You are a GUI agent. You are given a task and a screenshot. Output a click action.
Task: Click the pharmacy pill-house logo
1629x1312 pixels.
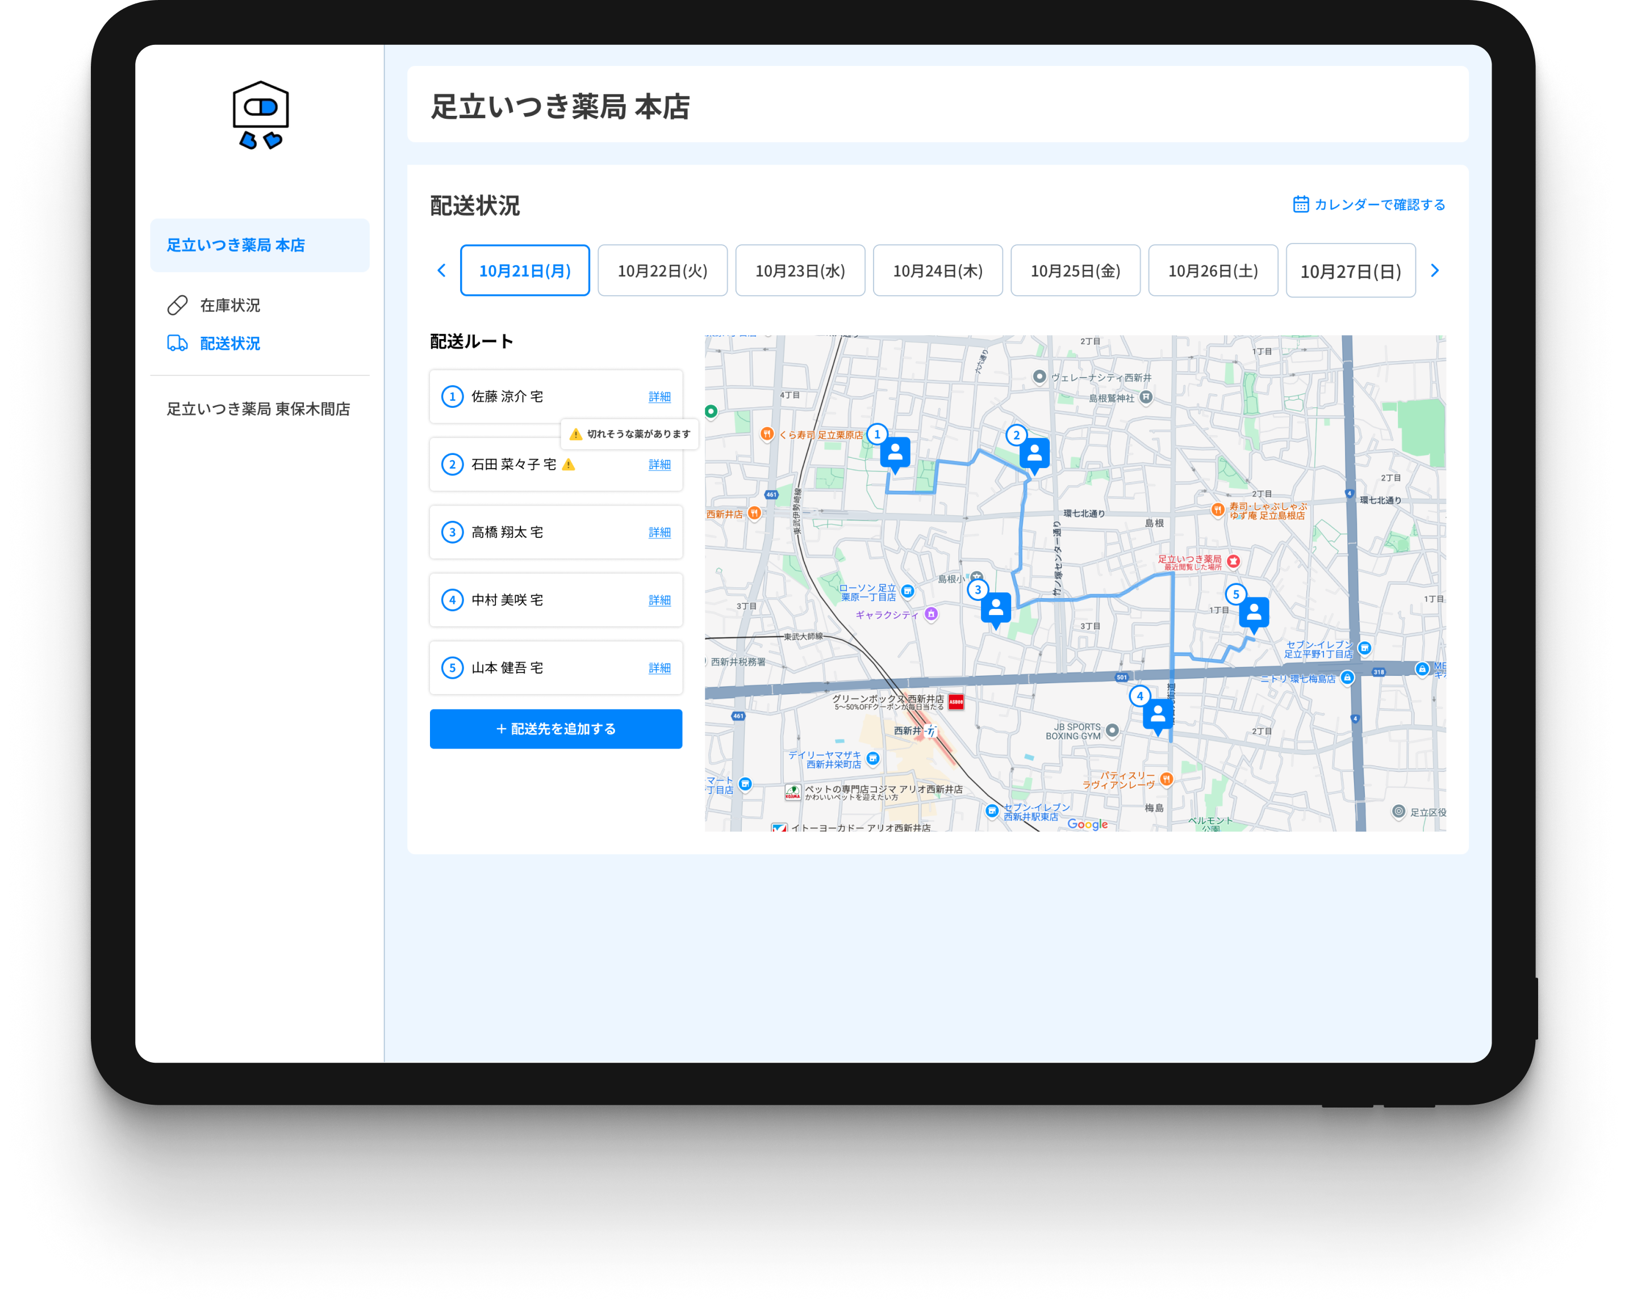(261, 115)
